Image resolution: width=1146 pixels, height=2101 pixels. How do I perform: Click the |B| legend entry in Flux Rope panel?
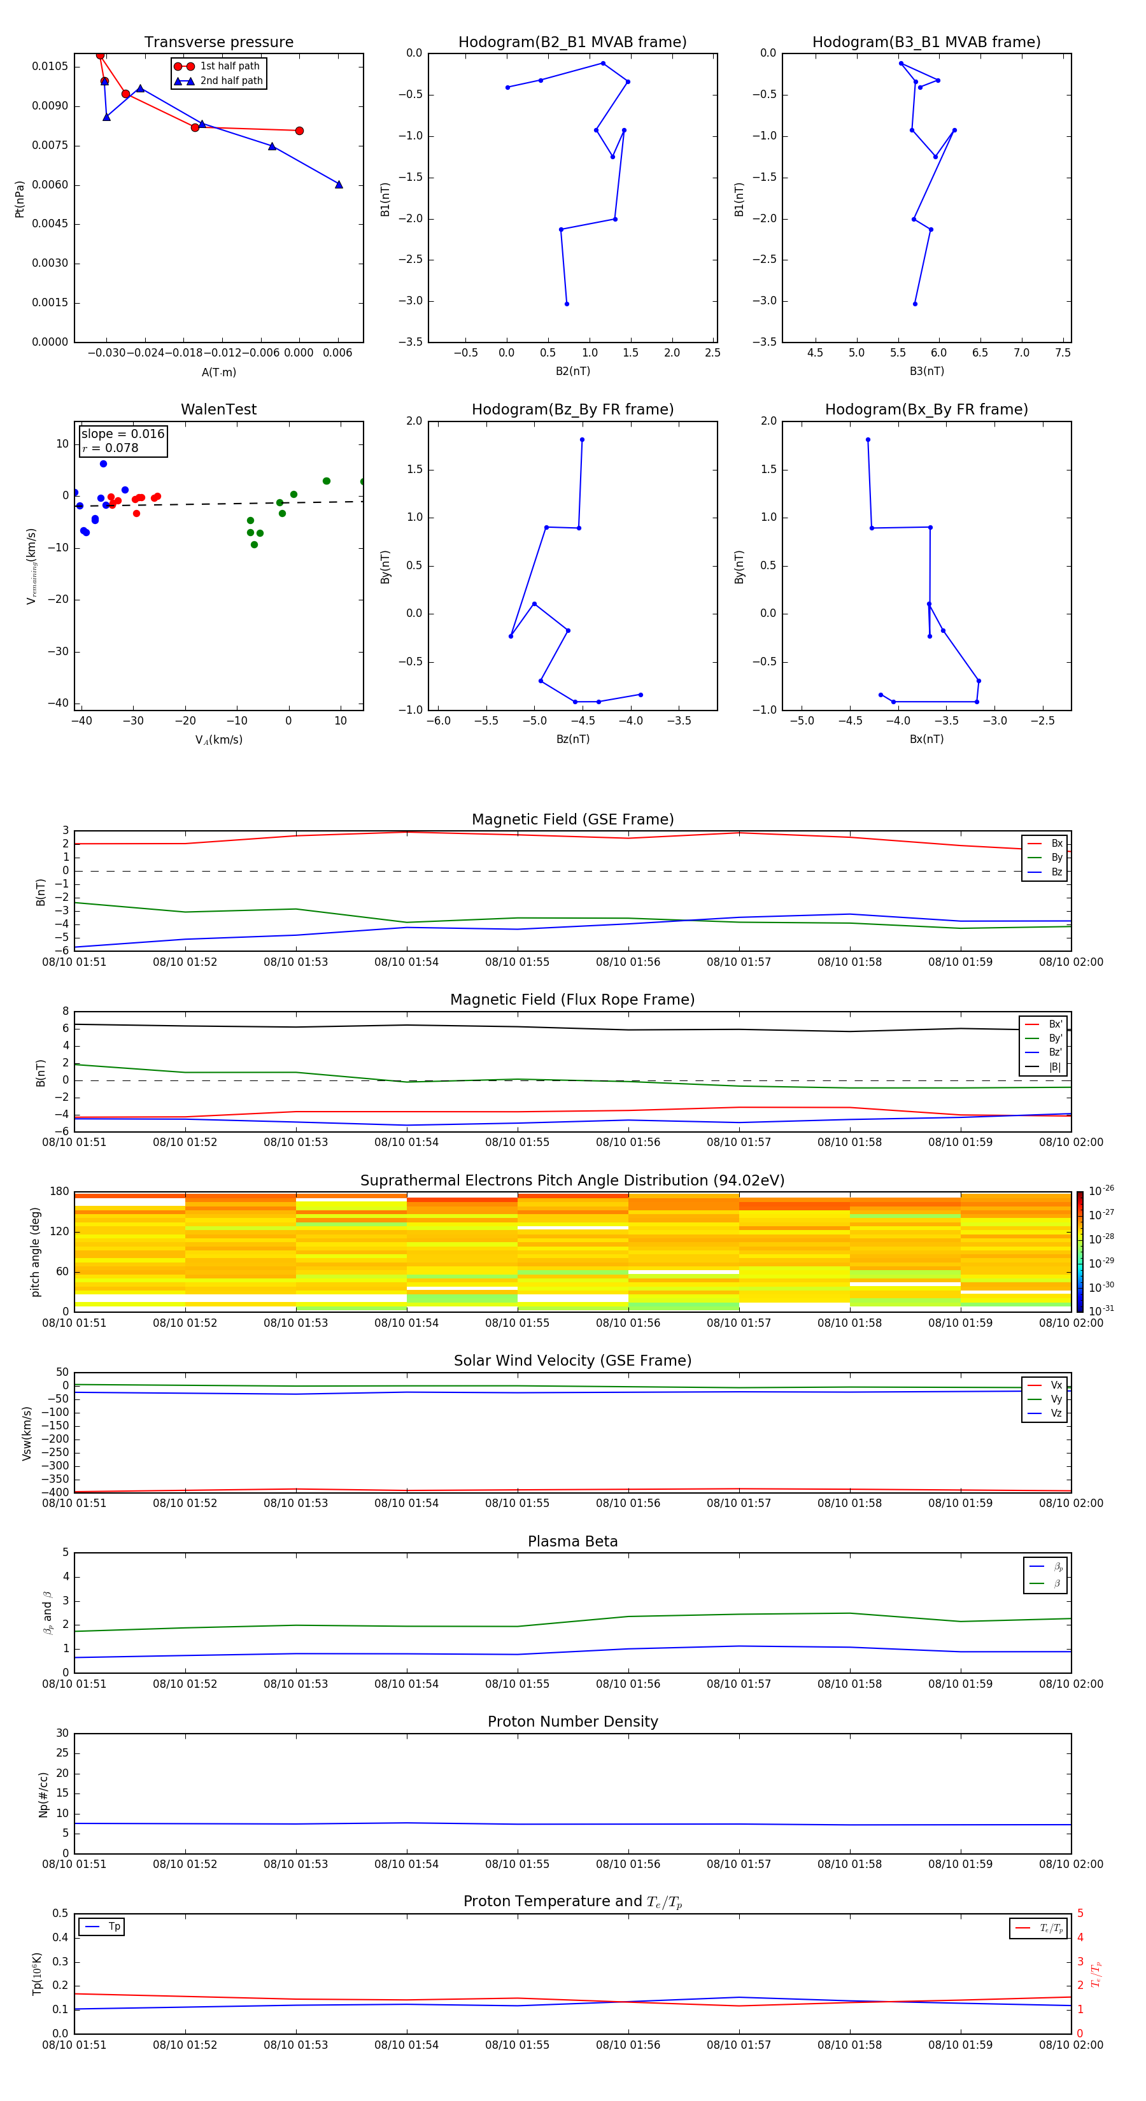tap(1043, 1067)
